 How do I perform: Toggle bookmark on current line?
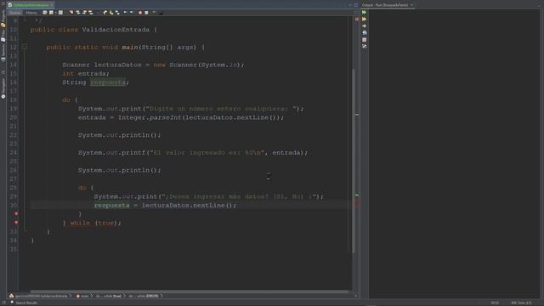click(x=117, y=13)
